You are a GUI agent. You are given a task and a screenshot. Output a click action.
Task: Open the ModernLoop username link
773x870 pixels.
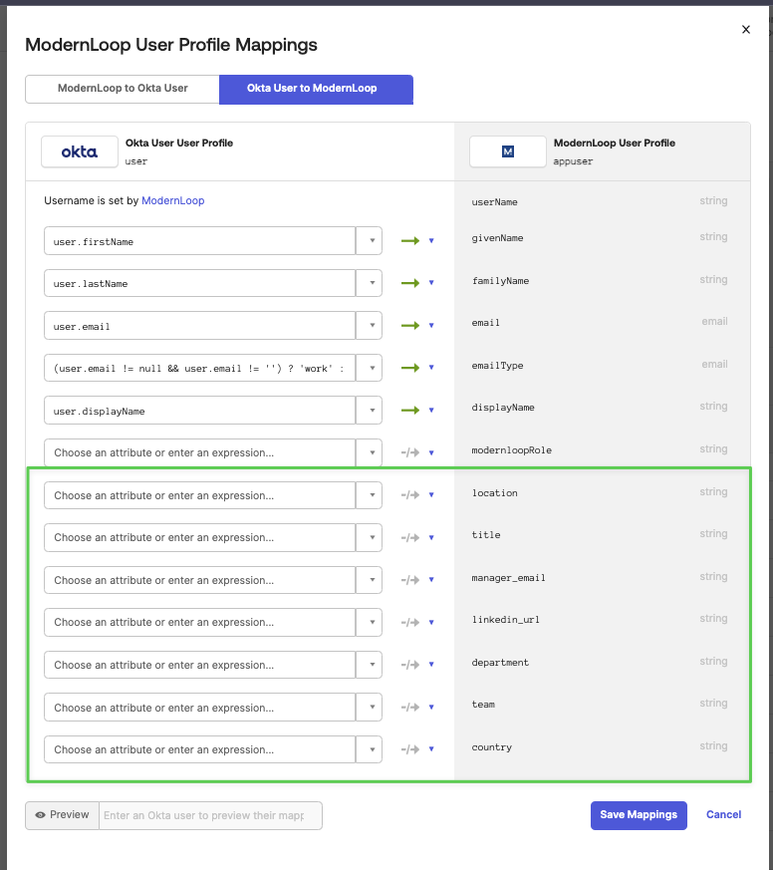[x=173, y=201]
